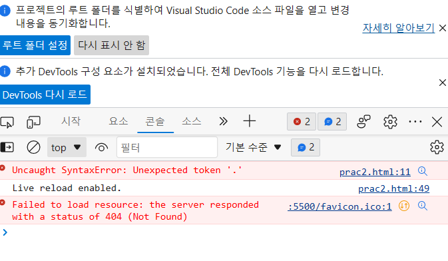The image size is (448, 261).
Task: Close the DevTools panel
Action: pyautogui.click(x=437, y=122)
